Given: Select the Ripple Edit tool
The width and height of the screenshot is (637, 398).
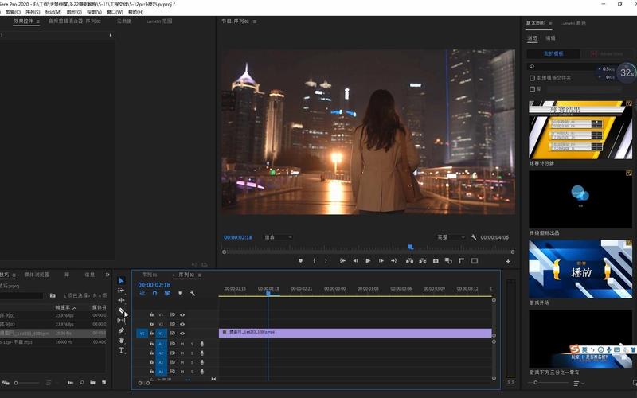Looking at the screenshot, I should 121,300.
